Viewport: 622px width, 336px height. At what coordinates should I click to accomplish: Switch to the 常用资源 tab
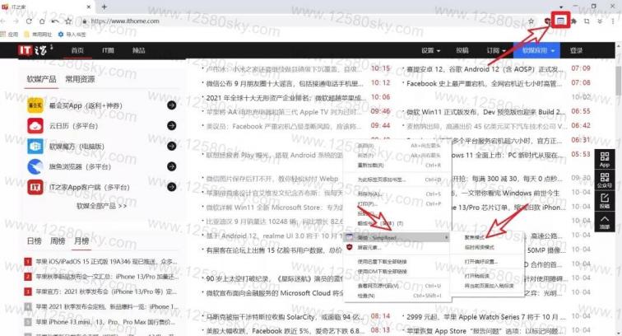pyautogui.click(x=80, y=79)
